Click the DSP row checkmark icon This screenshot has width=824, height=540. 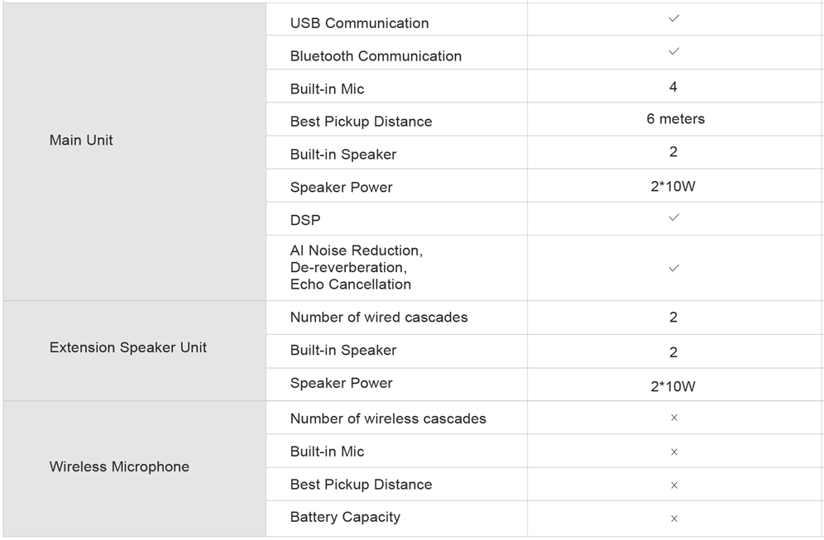[673, 217]
